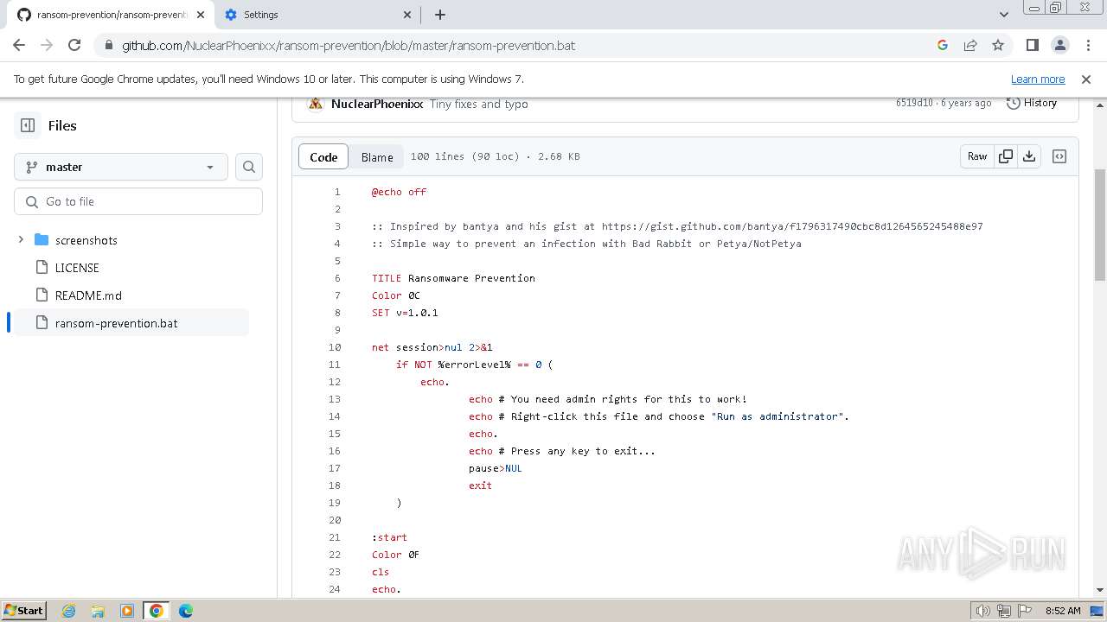Open NuclearPhoenixx author profile link
This screenshot has height=622, width=1107.
(377, 104)
